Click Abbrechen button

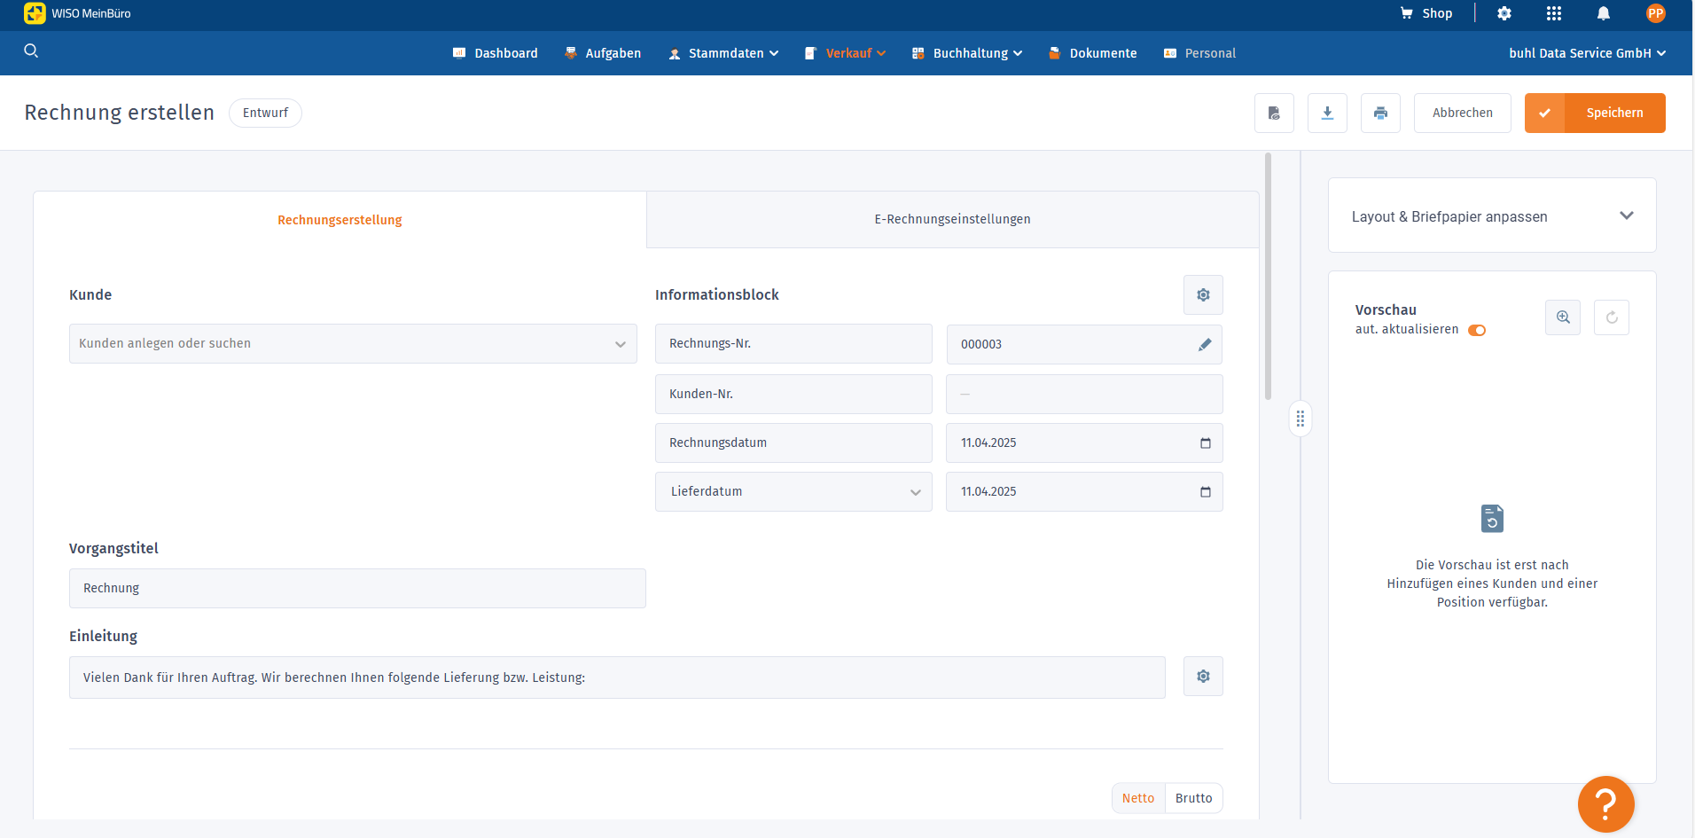coord(1463,113)
